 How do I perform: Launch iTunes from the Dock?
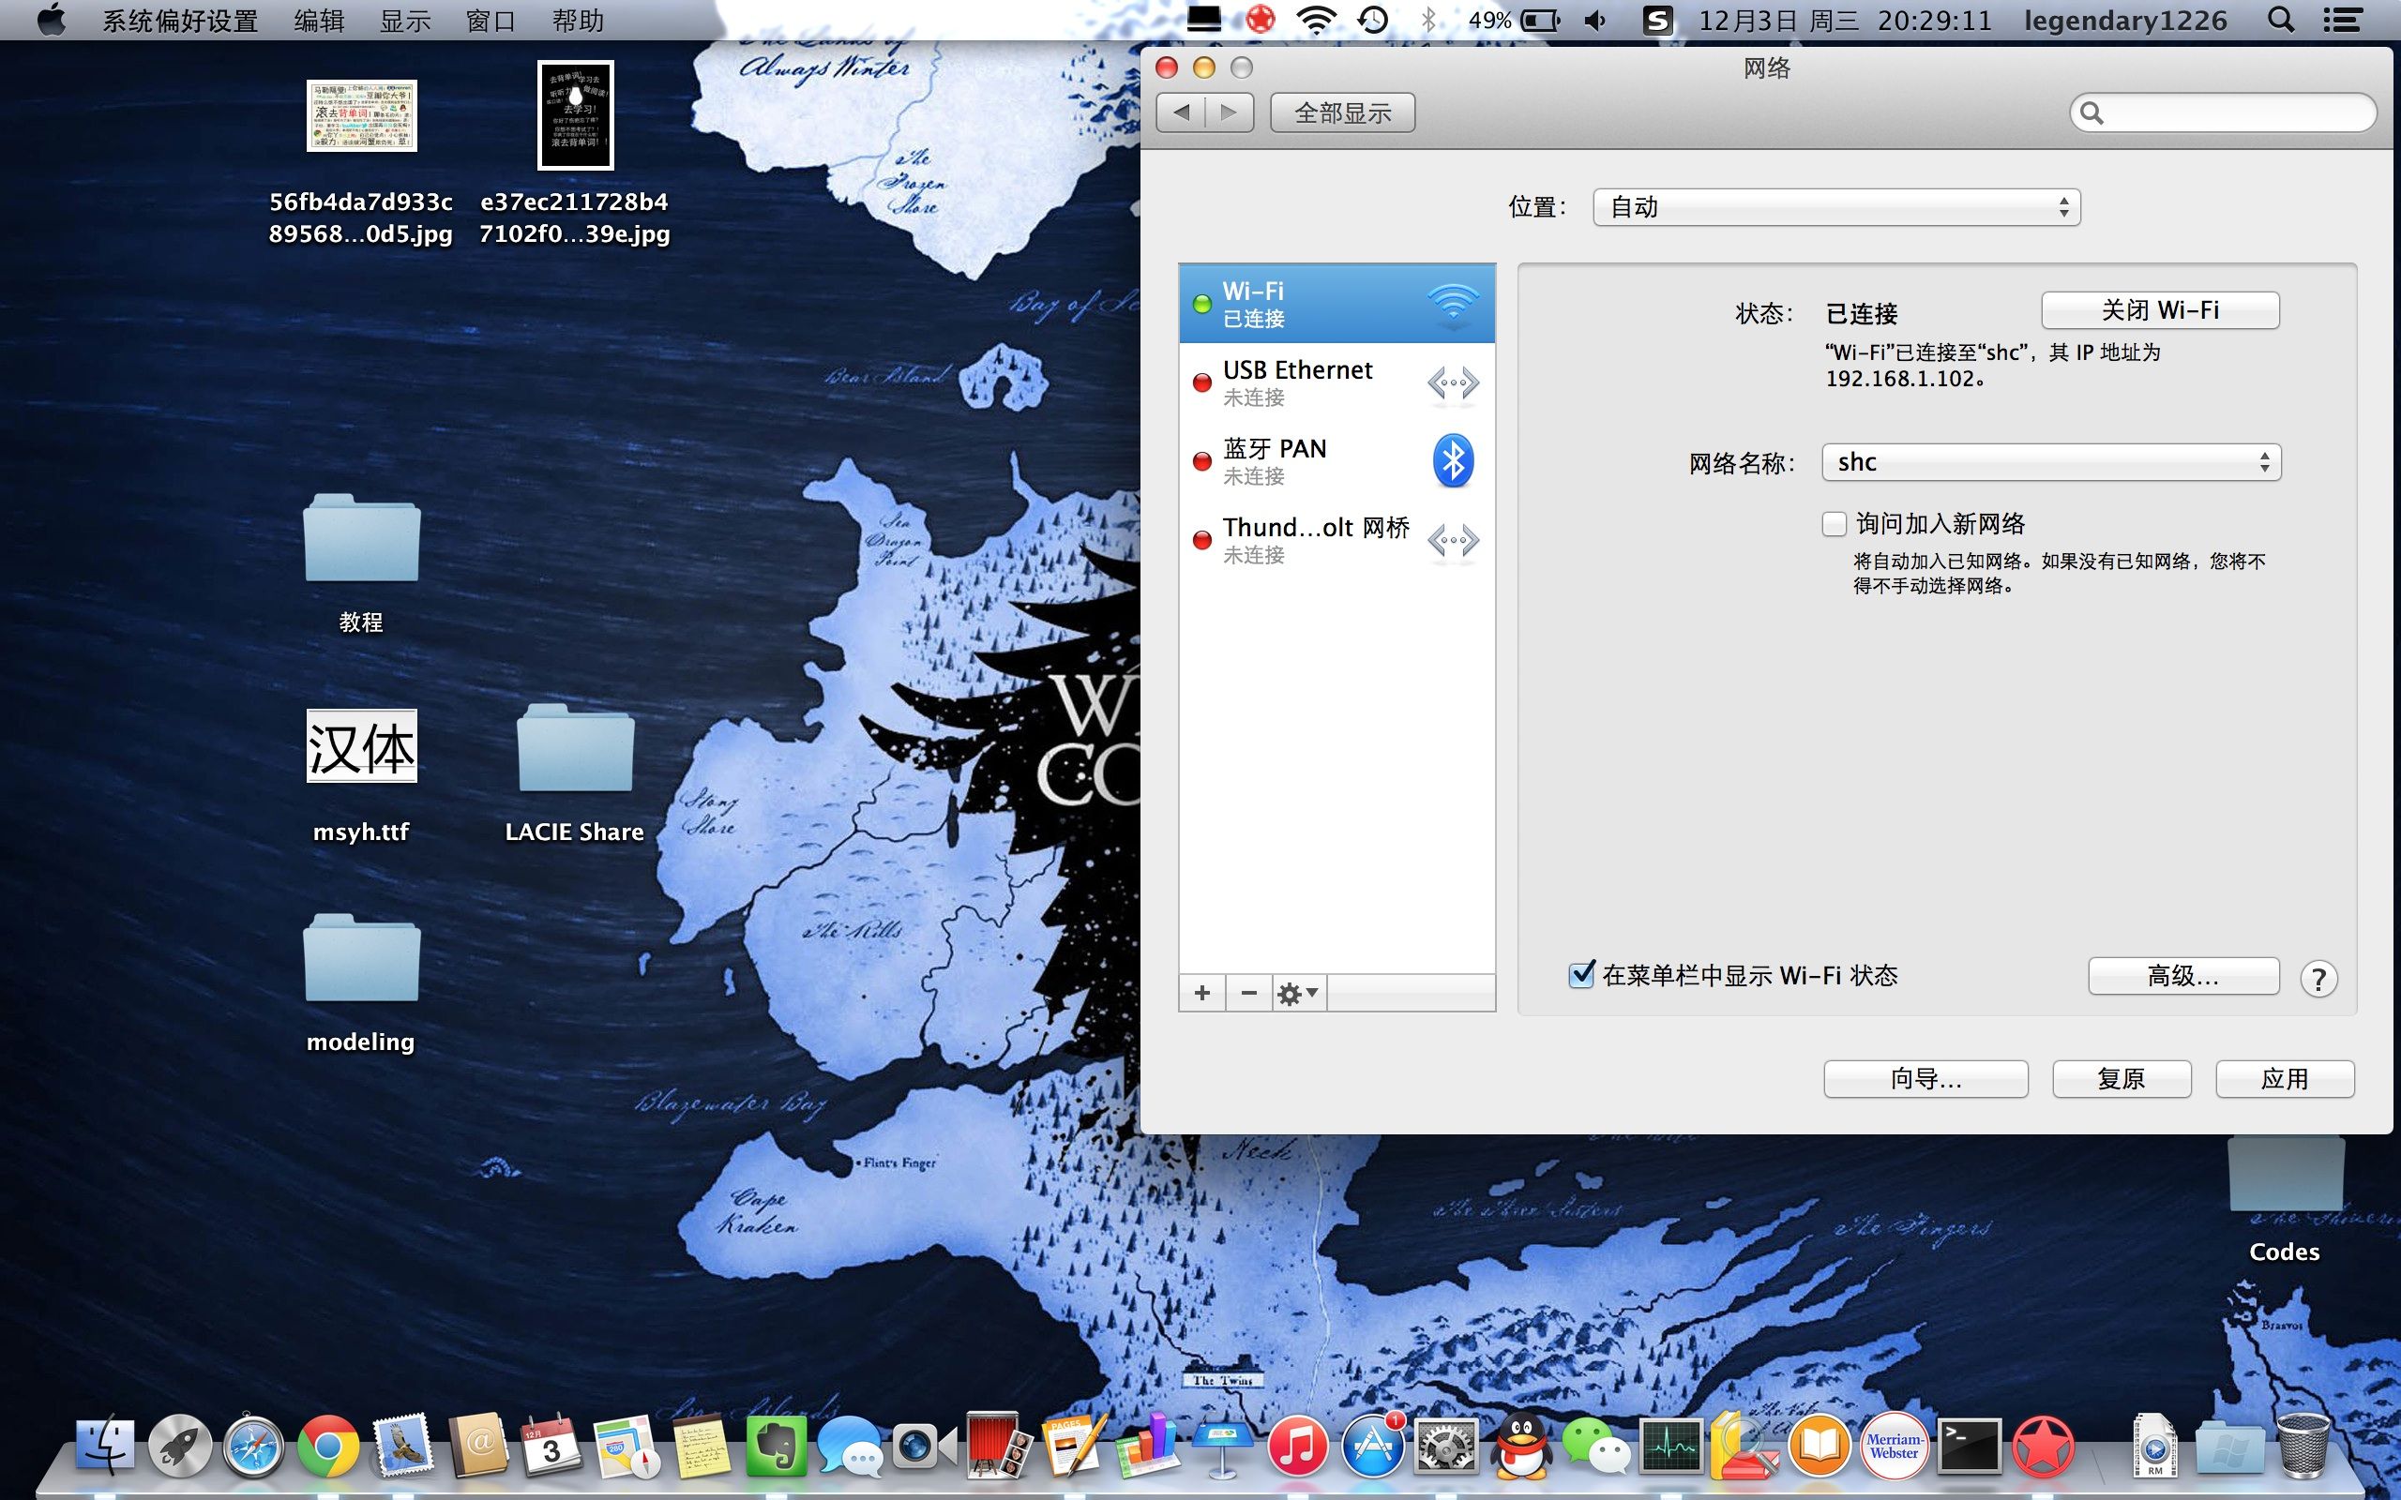coord(1297,1447)
